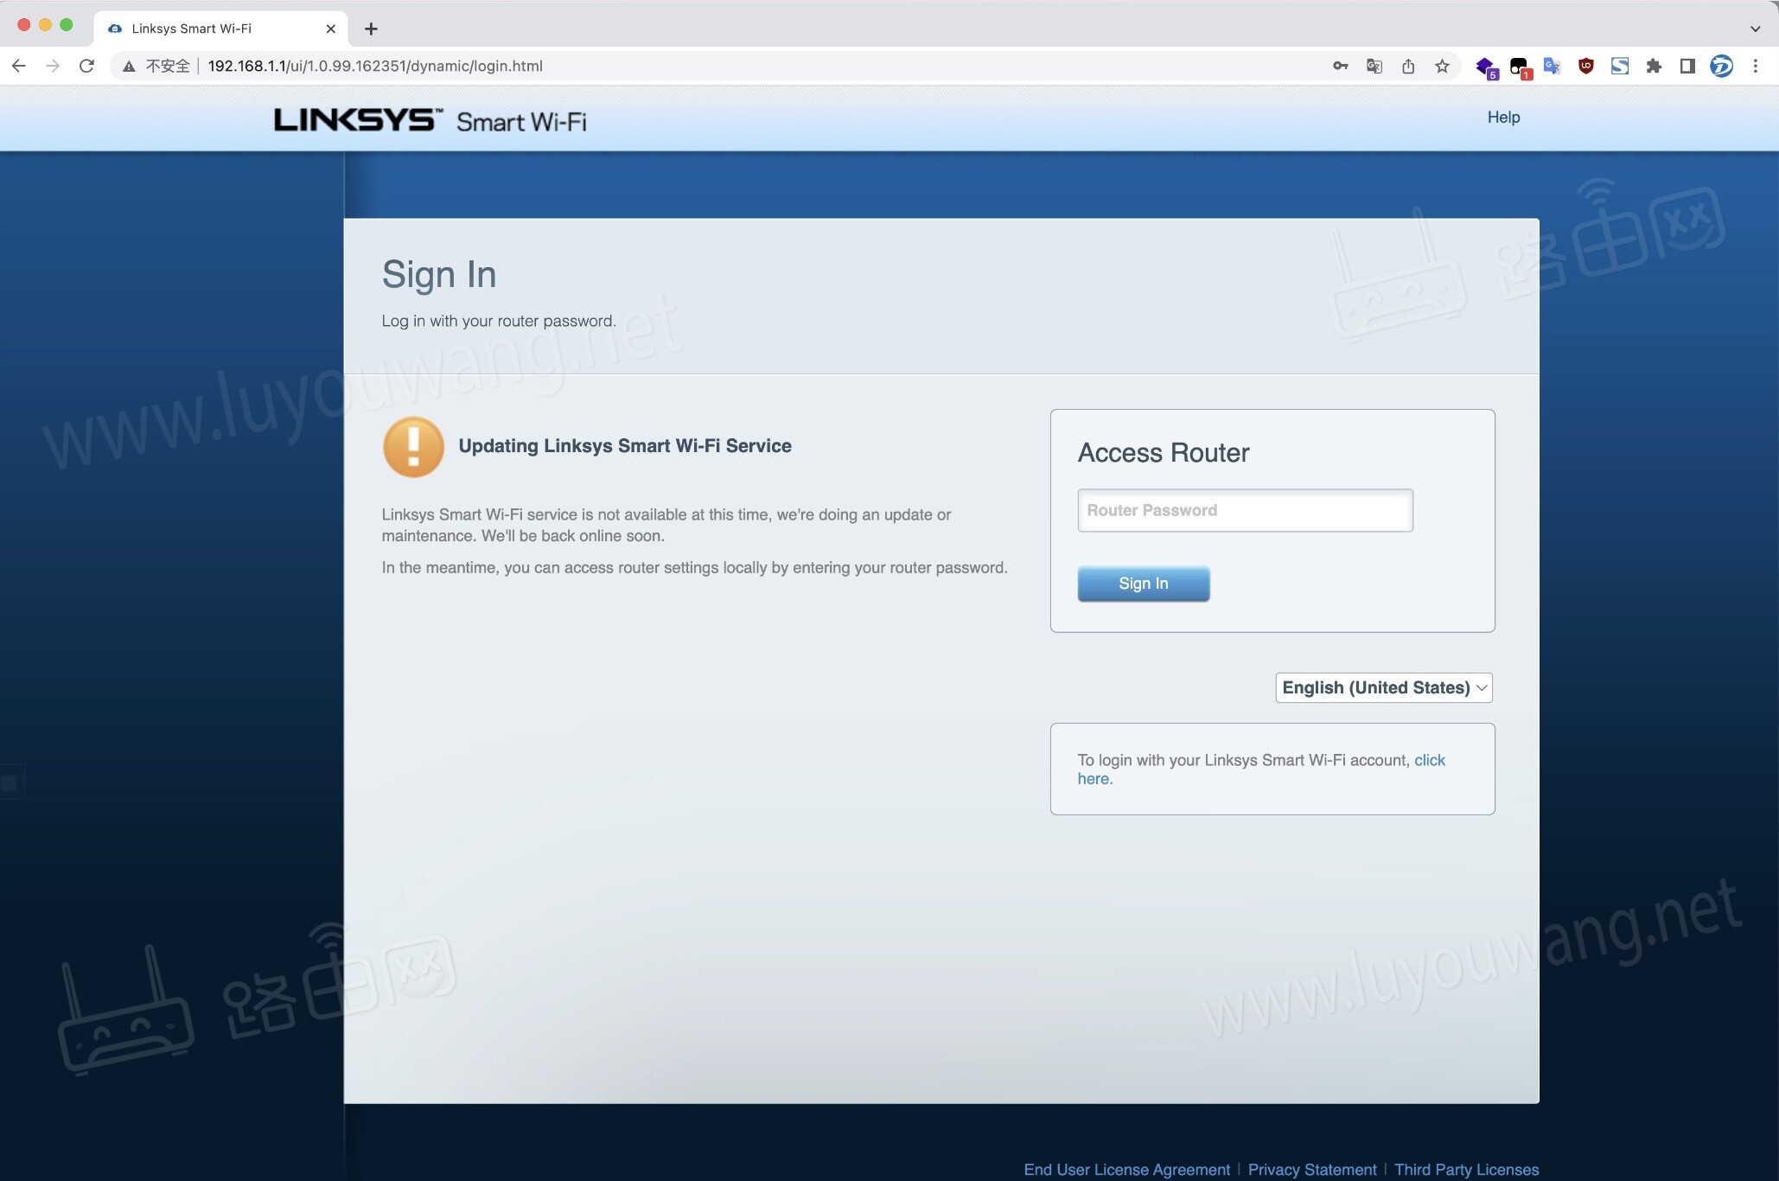Bookmark this page with the star icon
Viewport: 1779px width, 1181px height.
click(1442, 66)
